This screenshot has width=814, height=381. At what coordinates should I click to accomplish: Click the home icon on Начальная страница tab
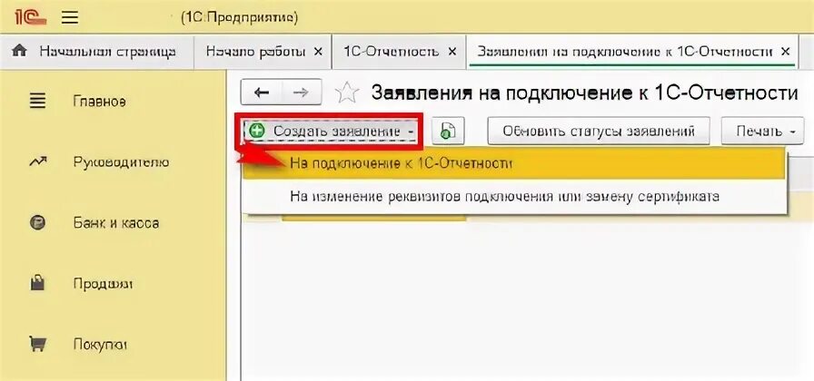coord(20,52)
